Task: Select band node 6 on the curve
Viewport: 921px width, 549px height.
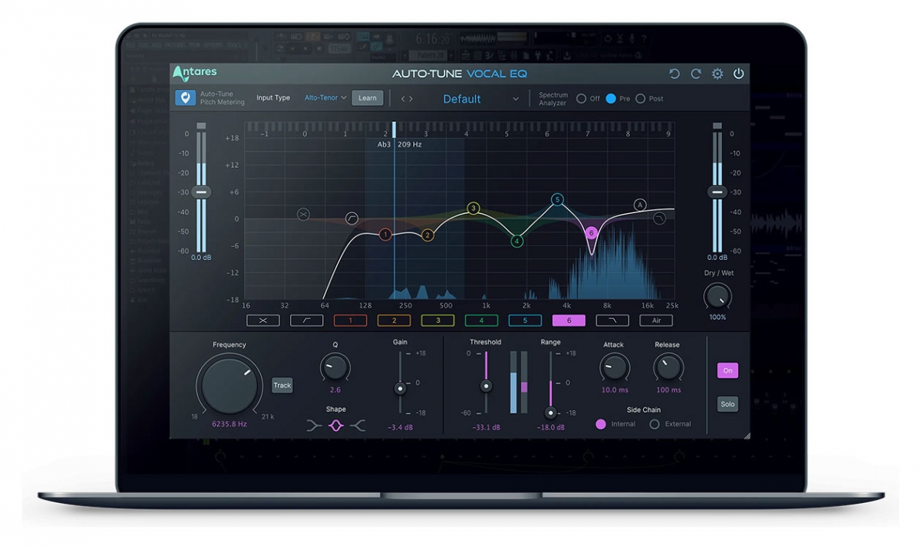Action: coord(590,232)
